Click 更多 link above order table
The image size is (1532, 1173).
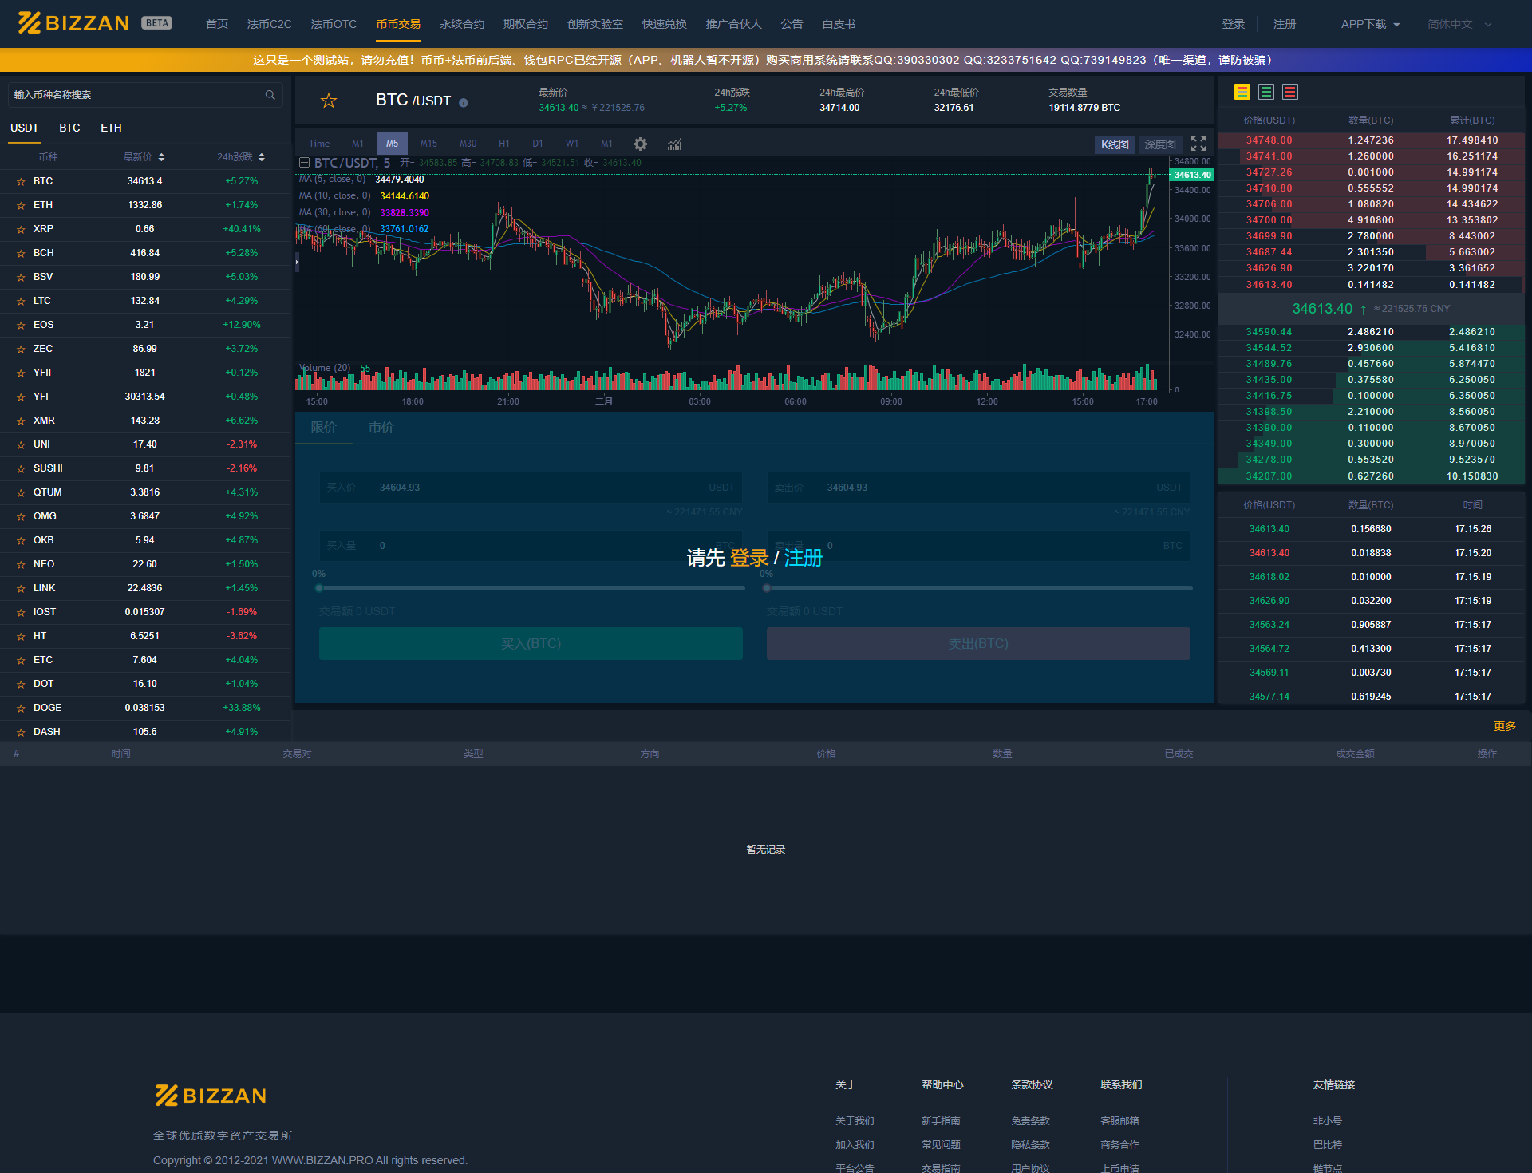pos(1504,726)
